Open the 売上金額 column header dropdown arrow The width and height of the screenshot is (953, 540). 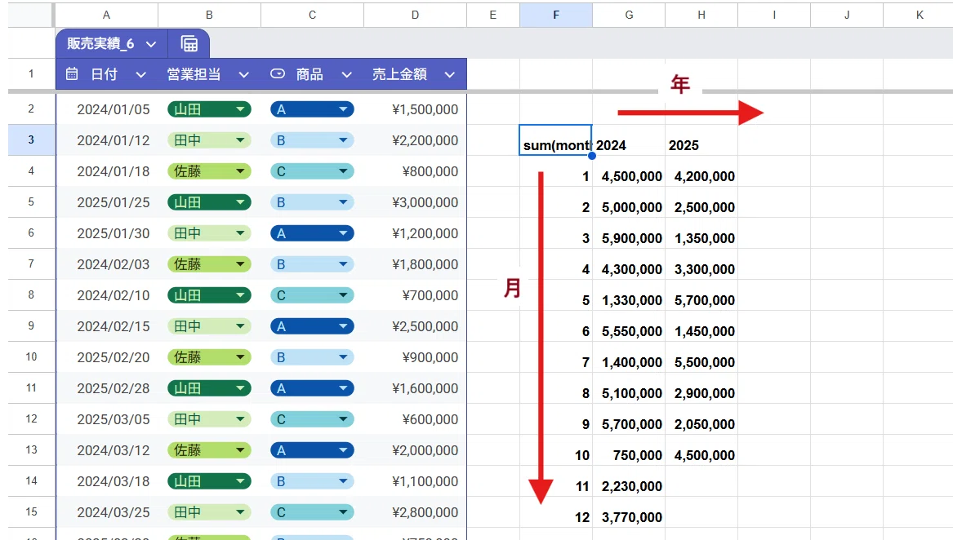(450, 75)
